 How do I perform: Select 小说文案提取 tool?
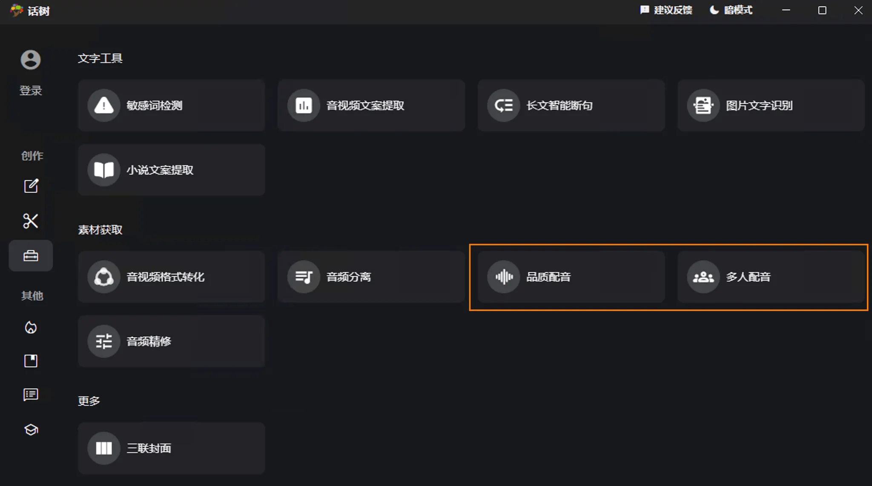coord(171,170)
